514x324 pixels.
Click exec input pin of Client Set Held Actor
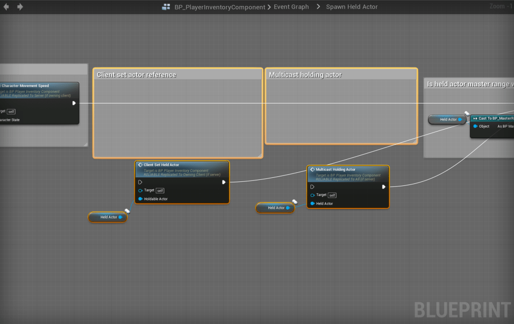tap(140, 182)
